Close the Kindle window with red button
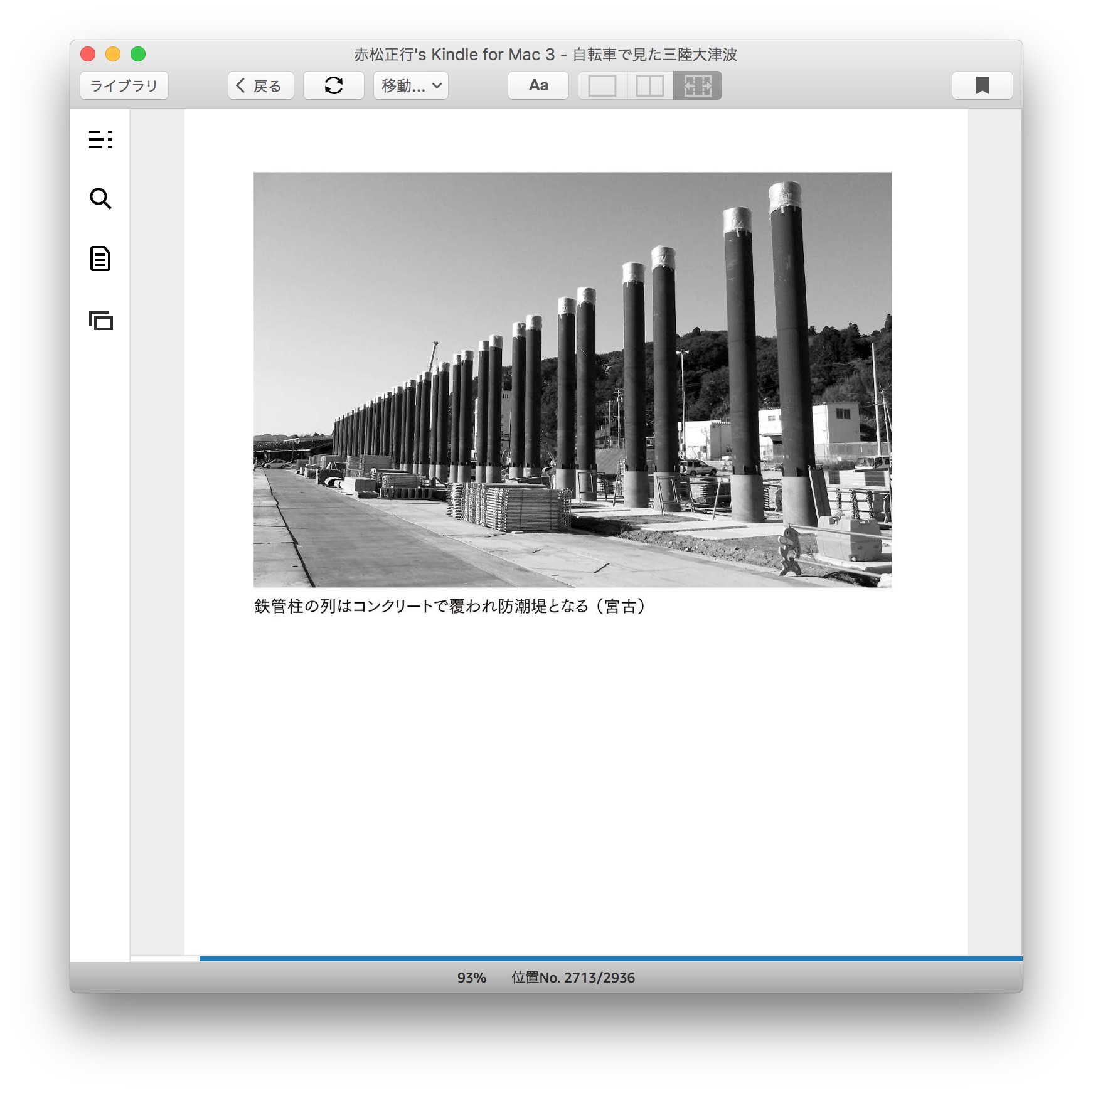 pos(88,54)
